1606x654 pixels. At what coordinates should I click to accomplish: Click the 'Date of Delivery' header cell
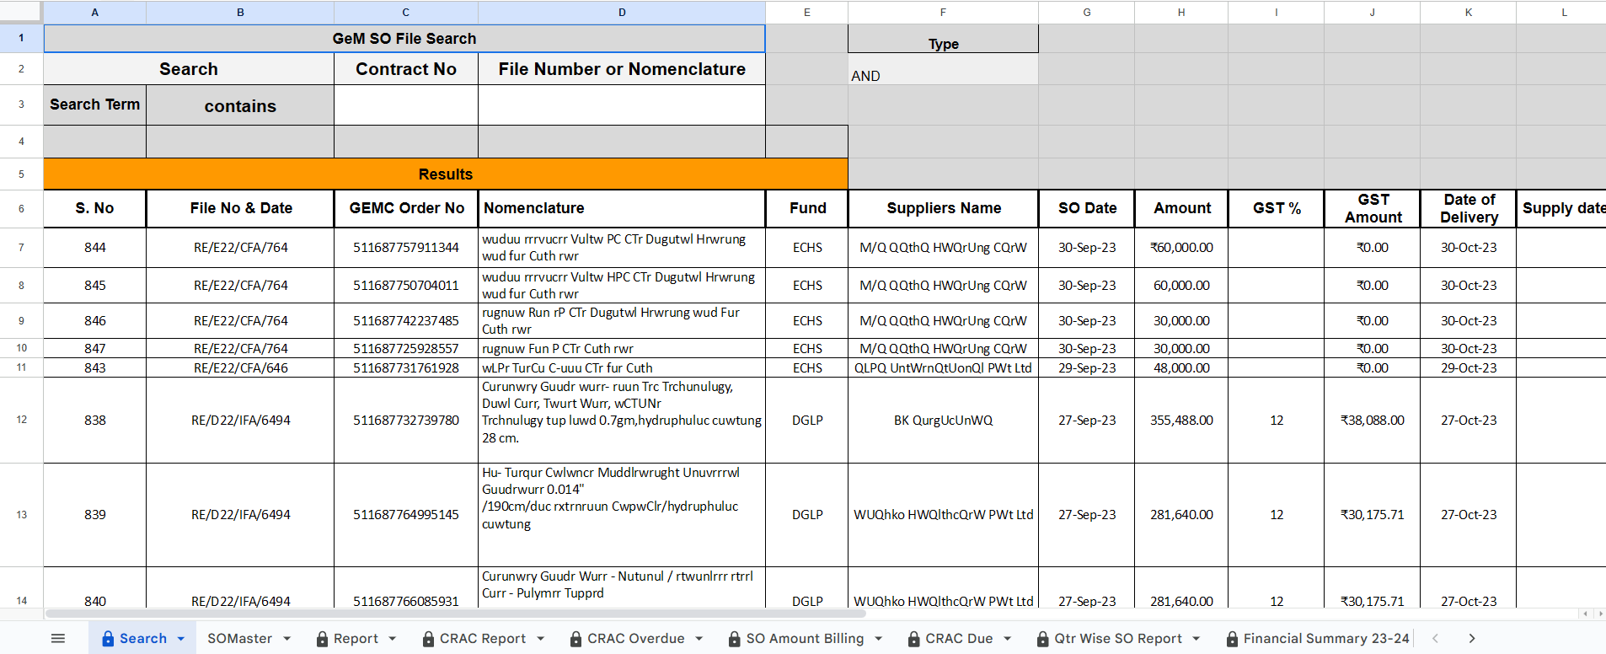point(1469,208)
